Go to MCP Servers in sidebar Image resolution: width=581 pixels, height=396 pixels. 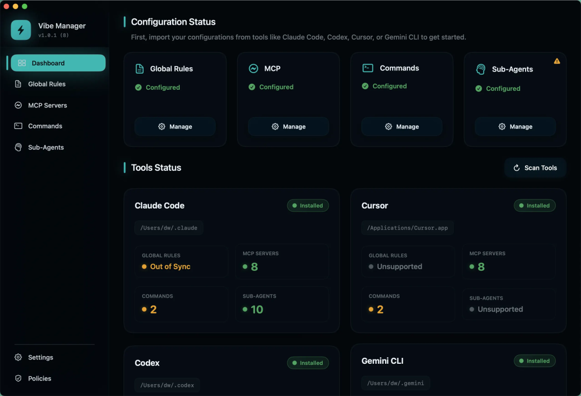[x=47, y=105]
